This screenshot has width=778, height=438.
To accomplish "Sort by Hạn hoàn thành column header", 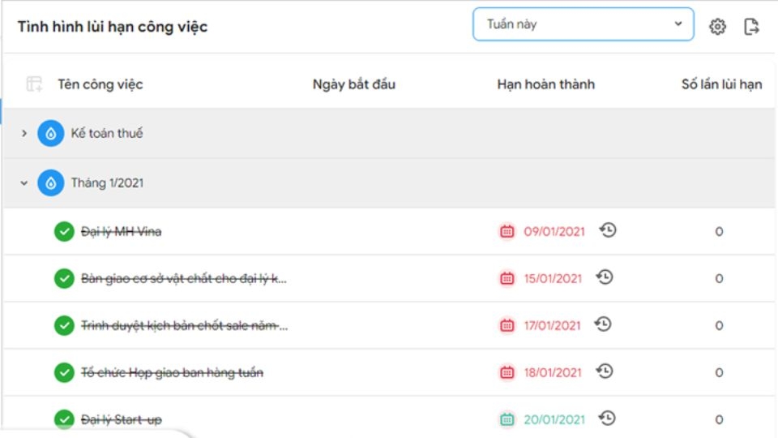I will [x=545, y=84].
